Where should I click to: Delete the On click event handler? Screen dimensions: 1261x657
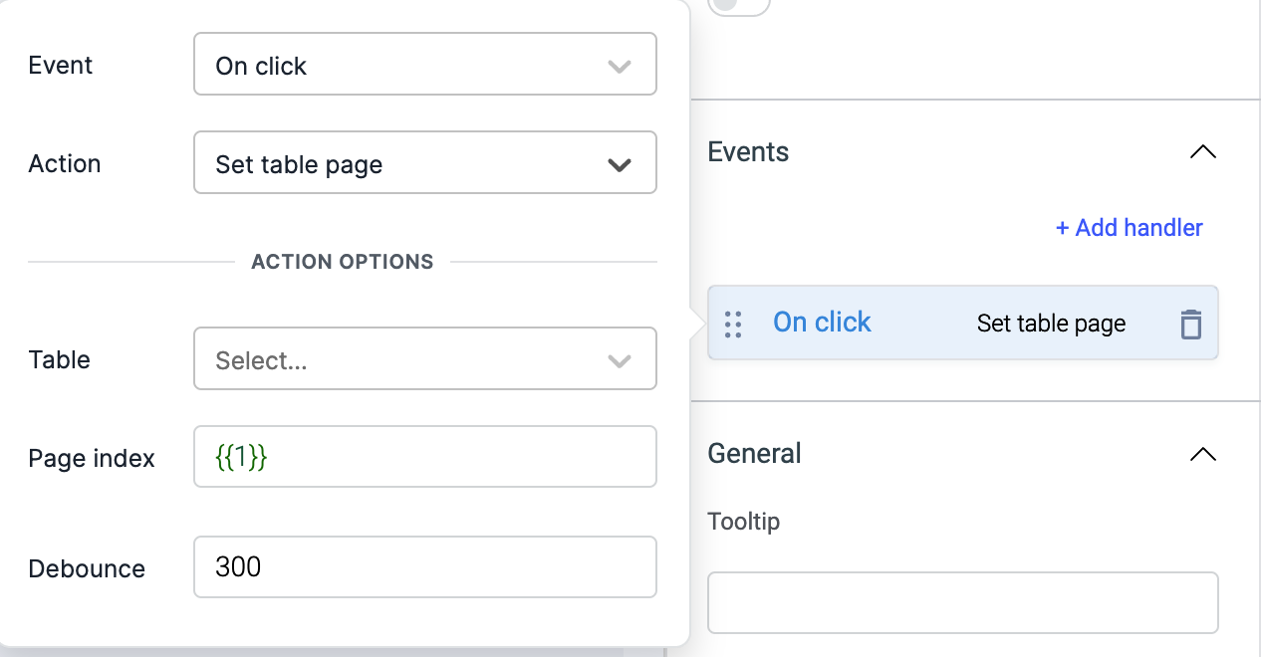pyautogui.click(x=1190, y=325)
